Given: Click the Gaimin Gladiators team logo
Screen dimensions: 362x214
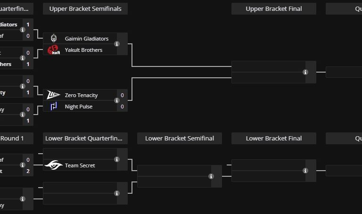Looking at the screenshot, I should 54,39.
